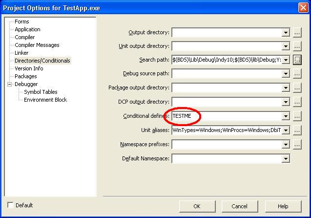Open the Conditional defines dropdown arrow
Image resolution: width=311 pixels, height=218 pixels.
[x=286, y=116]
